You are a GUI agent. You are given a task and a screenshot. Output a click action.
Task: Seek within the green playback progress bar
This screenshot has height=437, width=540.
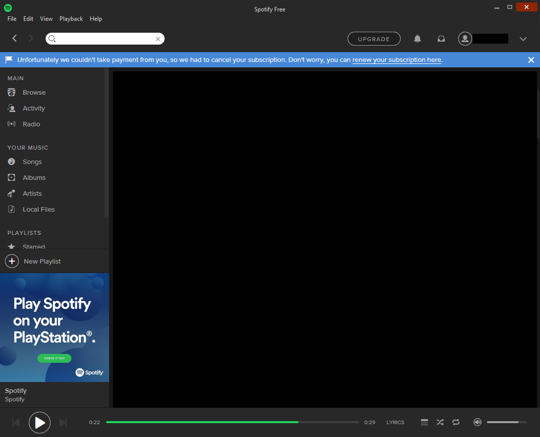(x=232, y=422)
